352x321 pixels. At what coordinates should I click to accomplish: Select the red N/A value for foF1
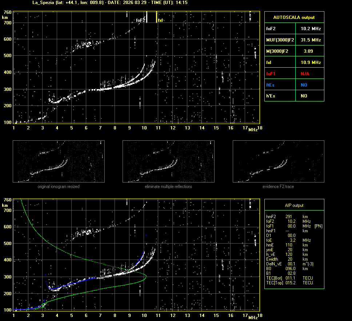click(x=305, y=74)
